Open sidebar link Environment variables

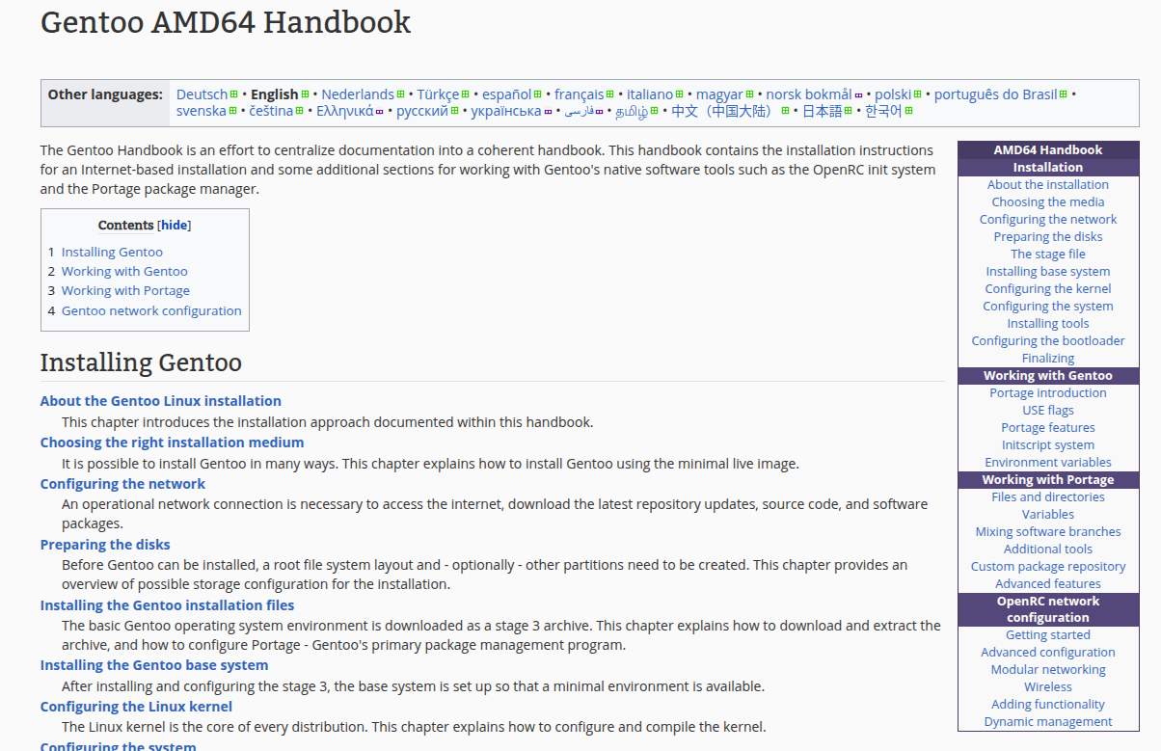click(1048, 462)
